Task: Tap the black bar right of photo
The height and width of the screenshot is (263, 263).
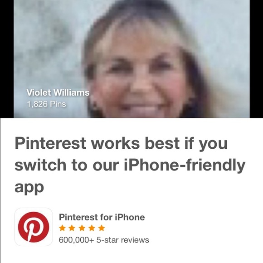Action: pos(256,58)
